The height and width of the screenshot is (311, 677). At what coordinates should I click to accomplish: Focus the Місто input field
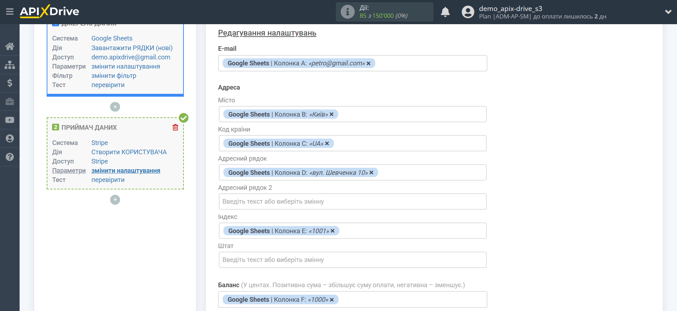(x=353, y=114)
